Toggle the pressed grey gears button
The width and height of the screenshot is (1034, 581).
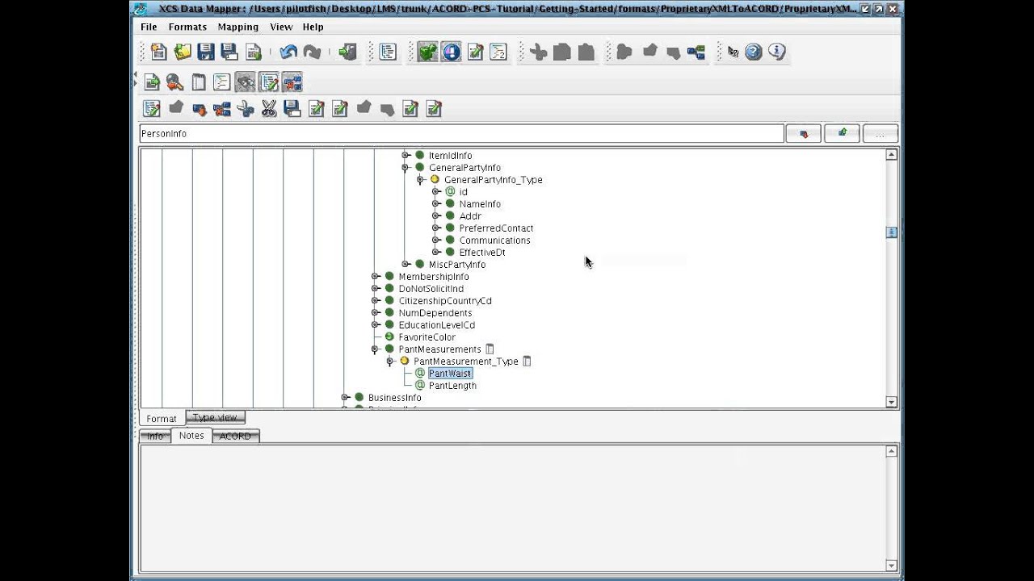246,82
